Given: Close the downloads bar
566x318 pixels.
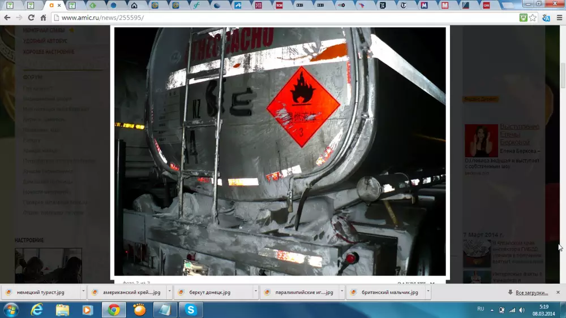Looking at the screenshot, I should [x=558, y=292].
